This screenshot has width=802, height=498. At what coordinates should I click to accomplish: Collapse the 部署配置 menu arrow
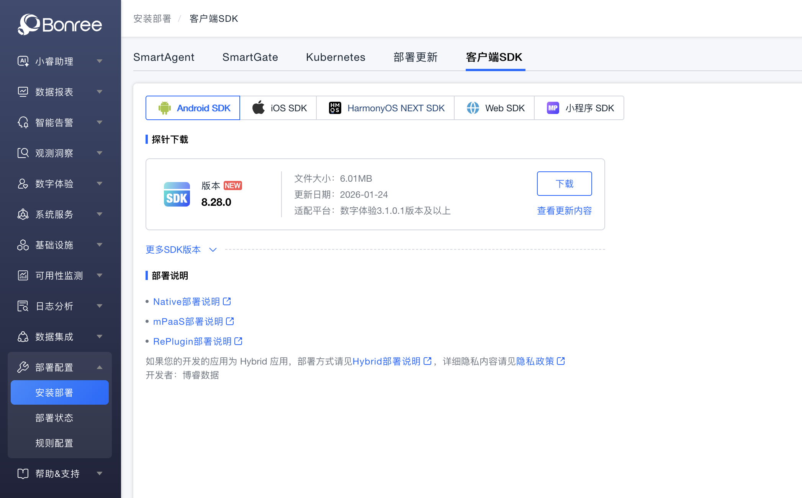pos(100,367)
